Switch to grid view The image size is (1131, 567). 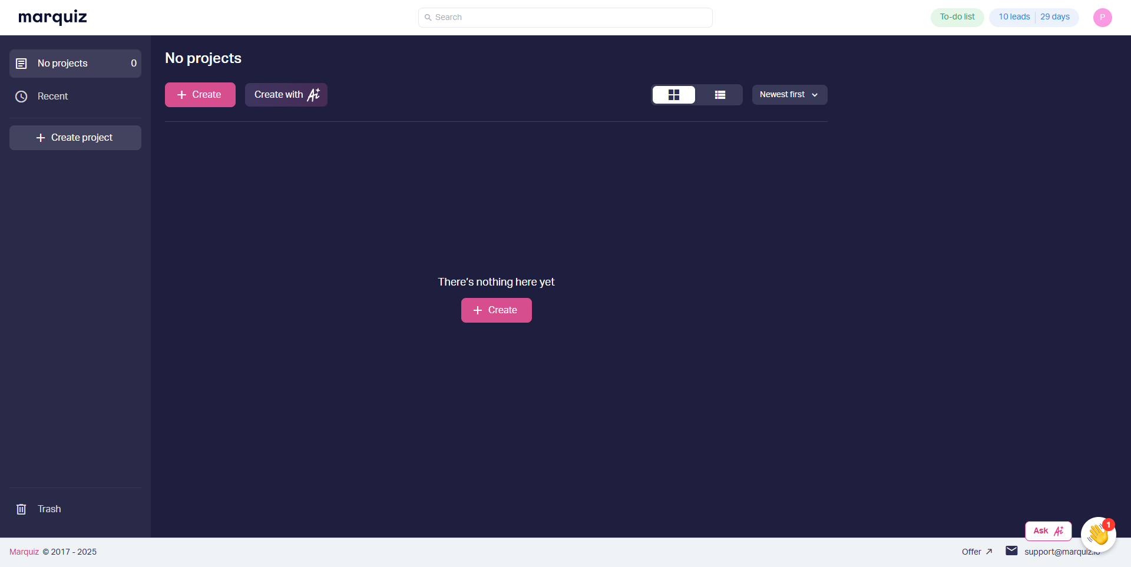tap(674, 95)
